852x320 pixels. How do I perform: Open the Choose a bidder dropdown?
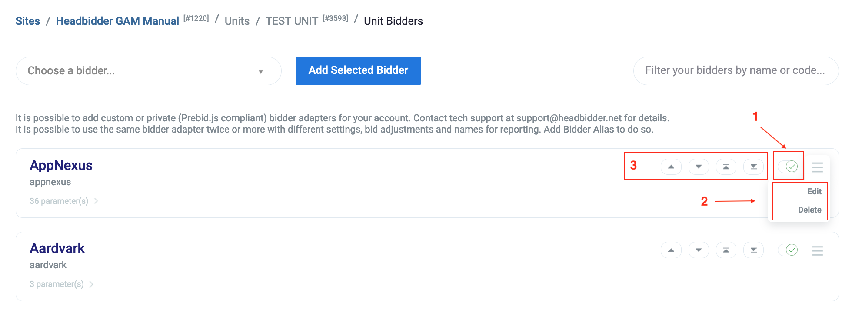pyautogui.click(x=148, y=71)
